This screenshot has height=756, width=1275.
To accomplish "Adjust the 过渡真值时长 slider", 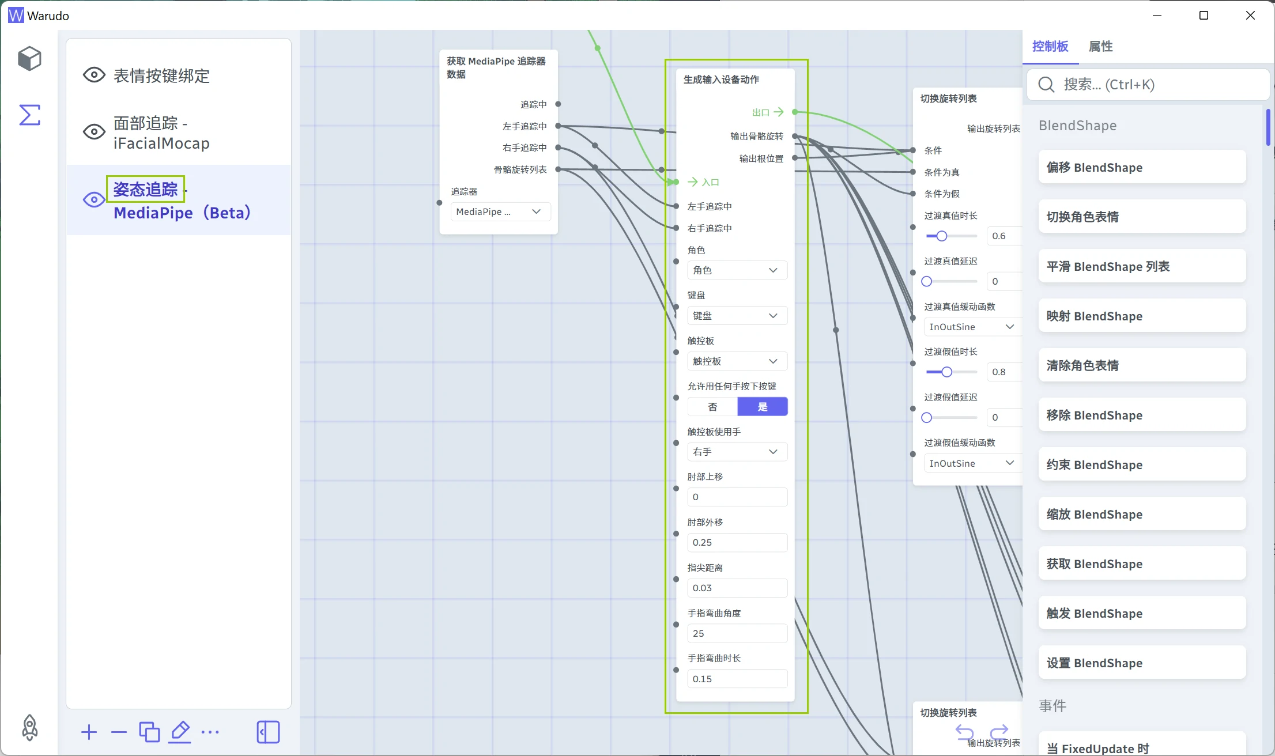I will pos(951,236).
